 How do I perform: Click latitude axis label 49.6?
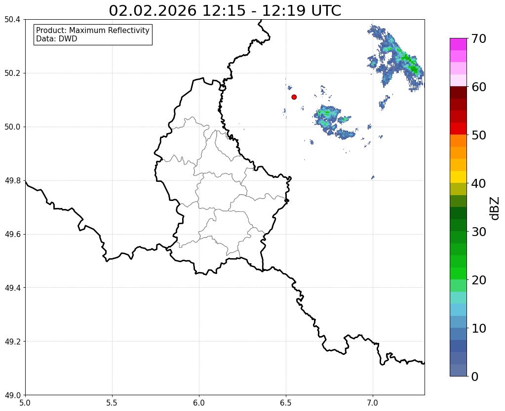click(x=12, y=235)
